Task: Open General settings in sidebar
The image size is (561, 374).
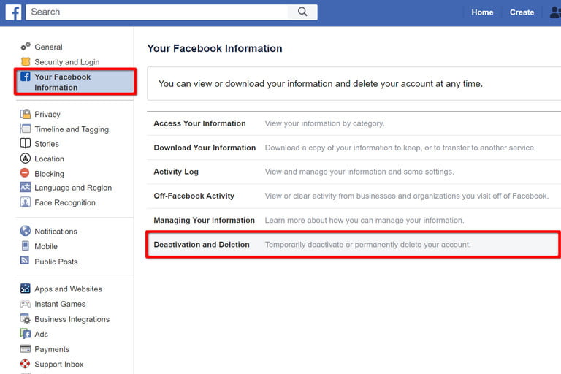Action: [48, 47]
